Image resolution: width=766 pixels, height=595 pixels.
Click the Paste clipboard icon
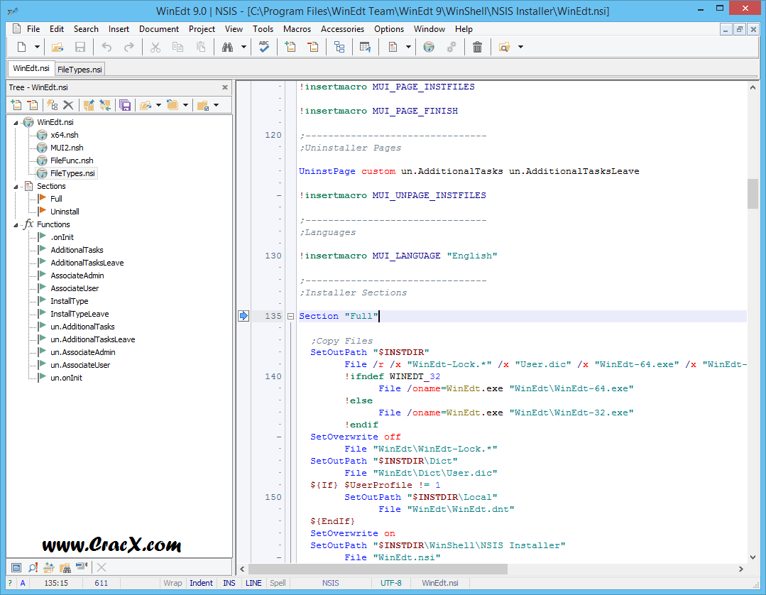click(201, 48)
